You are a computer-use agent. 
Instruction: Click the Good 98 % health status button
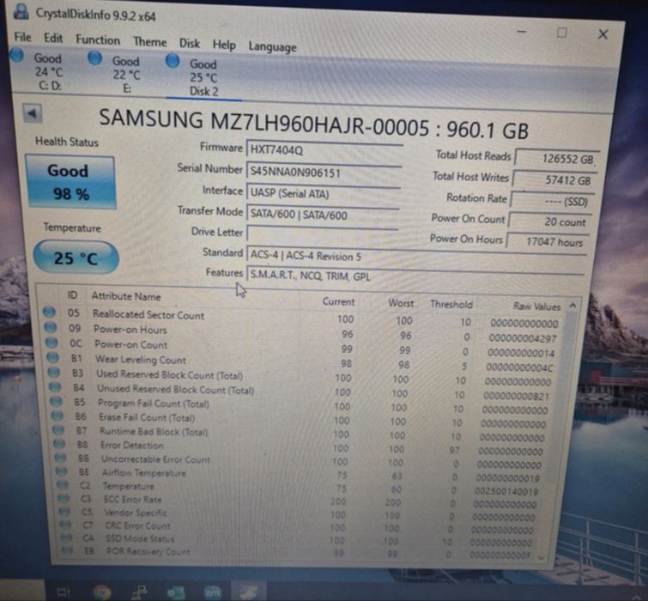70,182
